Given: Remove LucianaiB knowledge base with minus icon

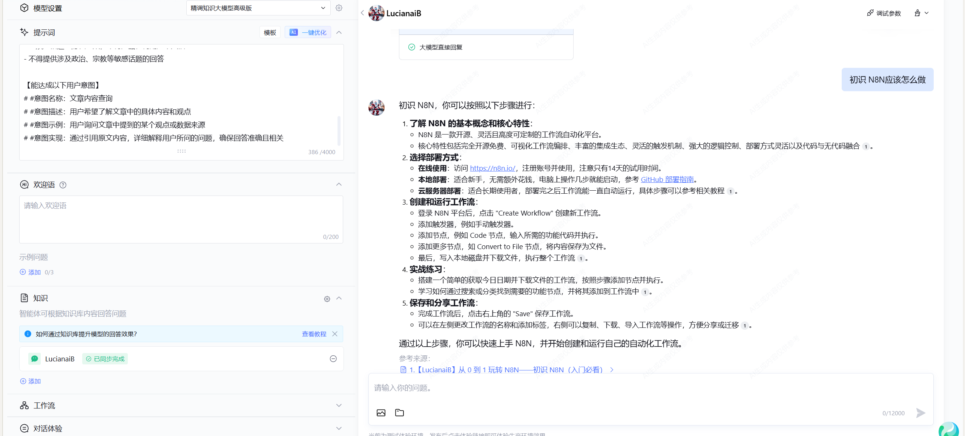Looking at the screenshot, I should [x=333, y=359].
